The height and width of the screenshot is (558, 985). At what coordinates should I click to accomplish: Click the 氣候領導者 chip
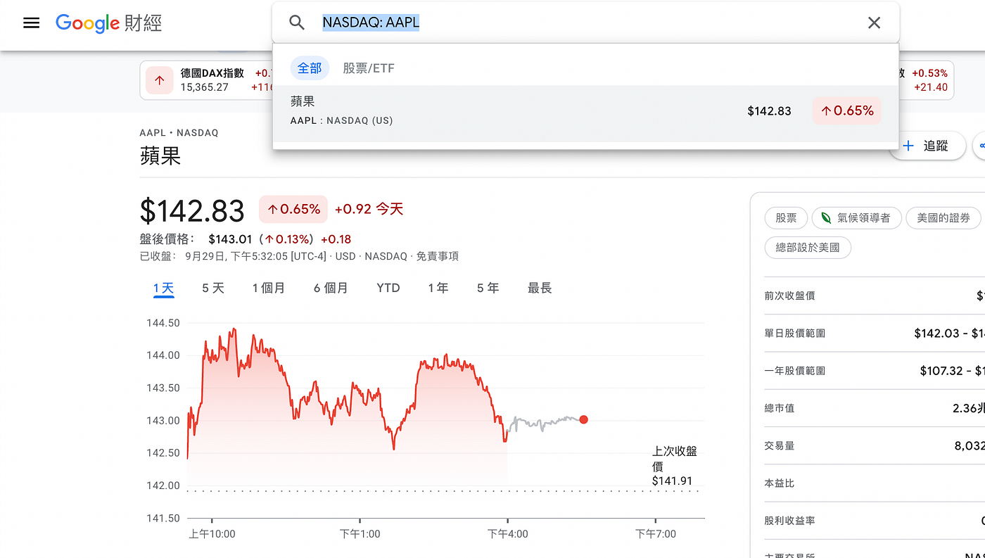pos(856,218)
